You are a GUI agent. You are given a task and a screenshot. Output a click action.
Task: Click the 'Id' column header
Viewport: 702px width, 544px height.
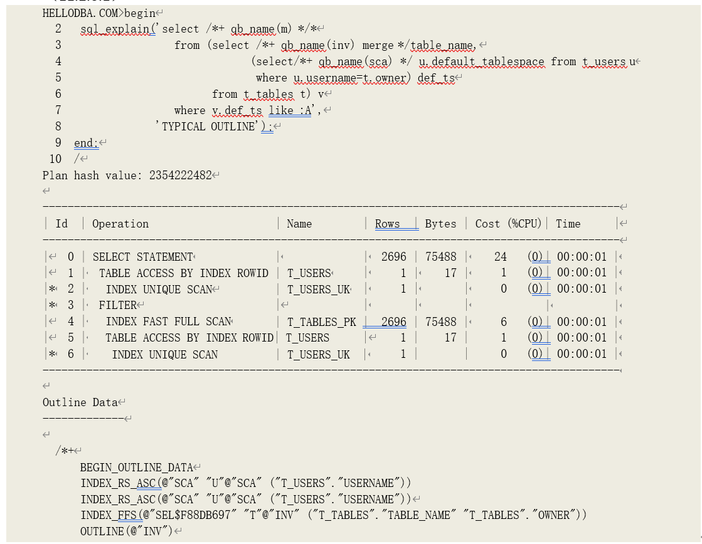(x=61, y=224)
